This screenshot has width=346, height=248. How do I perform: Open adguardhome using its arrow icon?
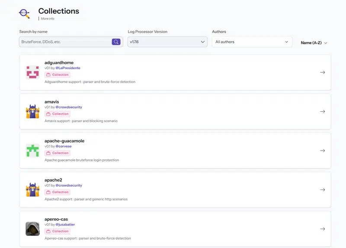click(322, 72)
